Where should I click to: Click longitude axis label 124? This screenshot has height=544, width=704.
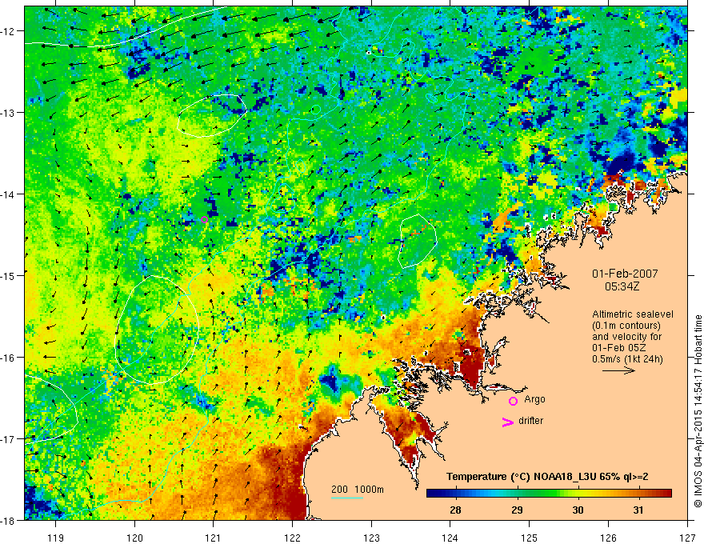click(x=450, y=538)
